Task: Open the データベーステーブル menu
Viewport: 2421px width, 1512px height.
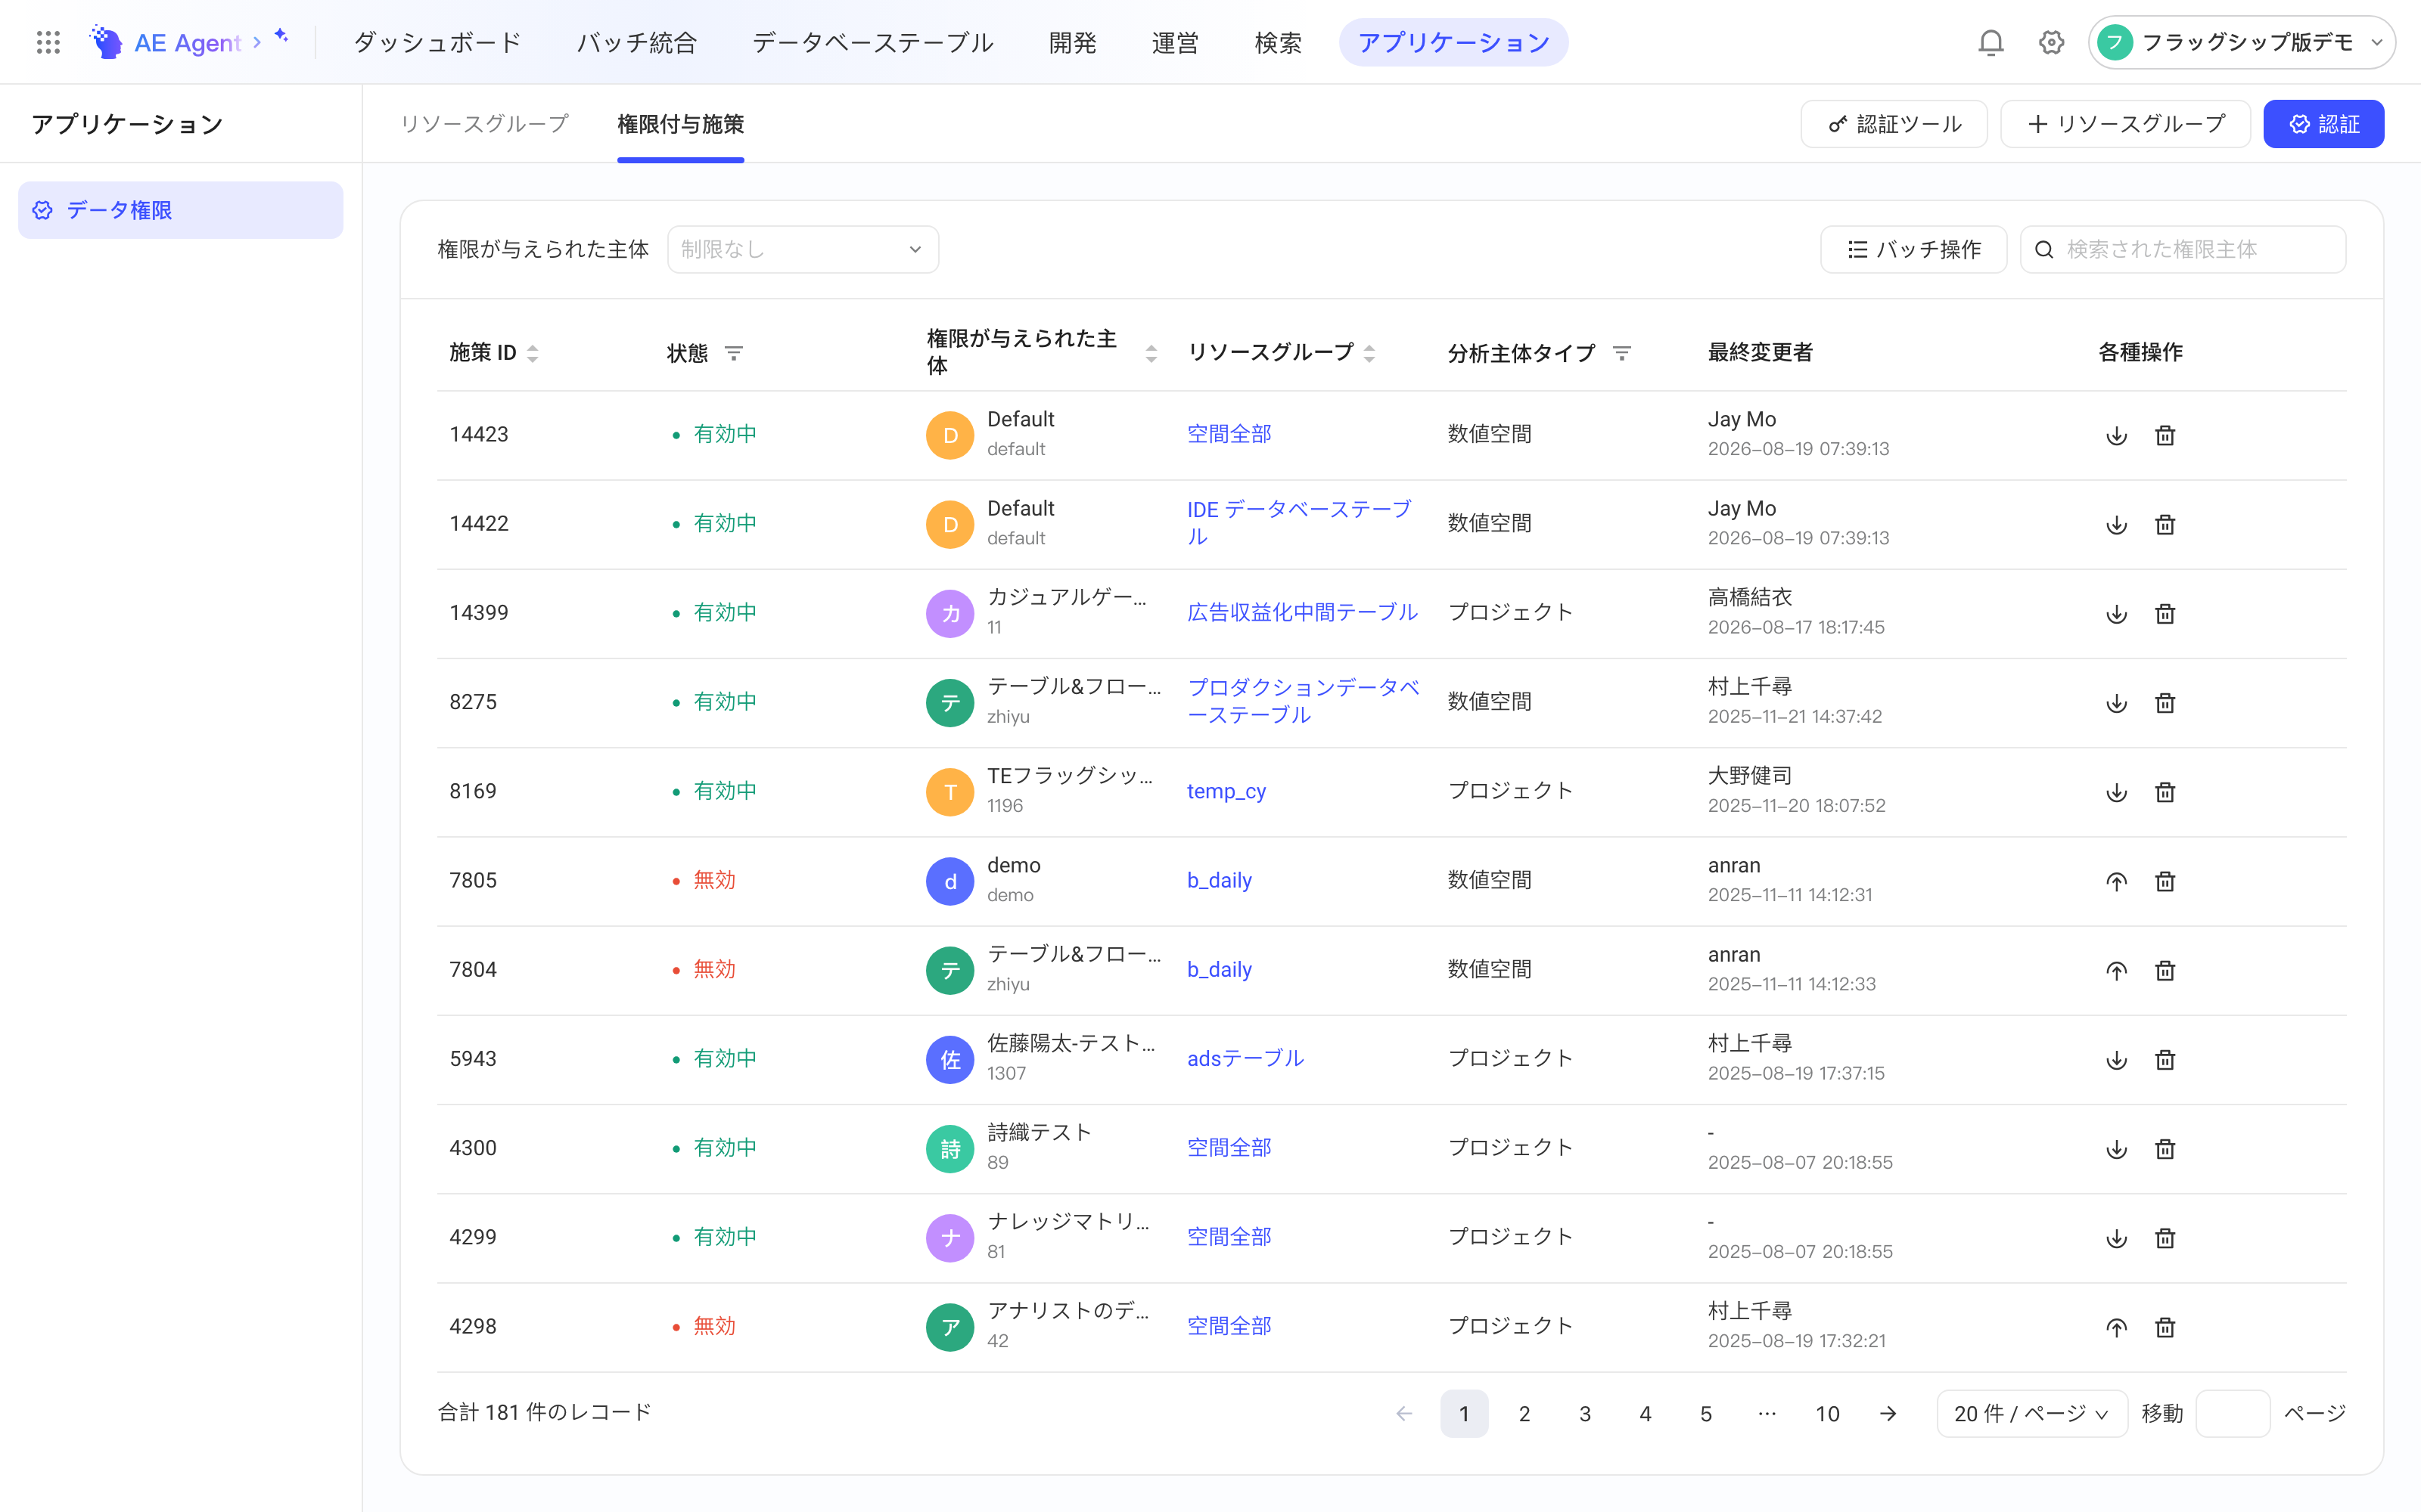Action: pyautogui.click(x=872, y=42)
